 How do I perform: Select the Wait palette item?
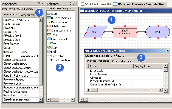pyautogui.click(x=52, y=43)
